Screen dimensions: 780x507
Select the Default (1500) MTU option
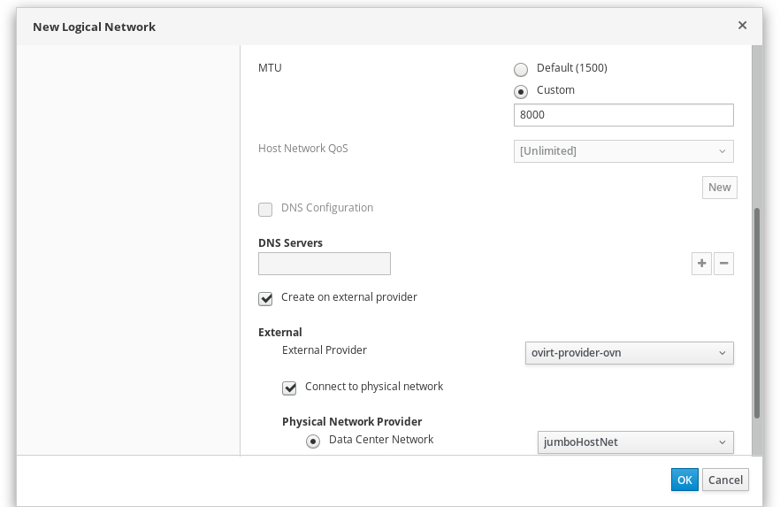click(x=521, y=69)
